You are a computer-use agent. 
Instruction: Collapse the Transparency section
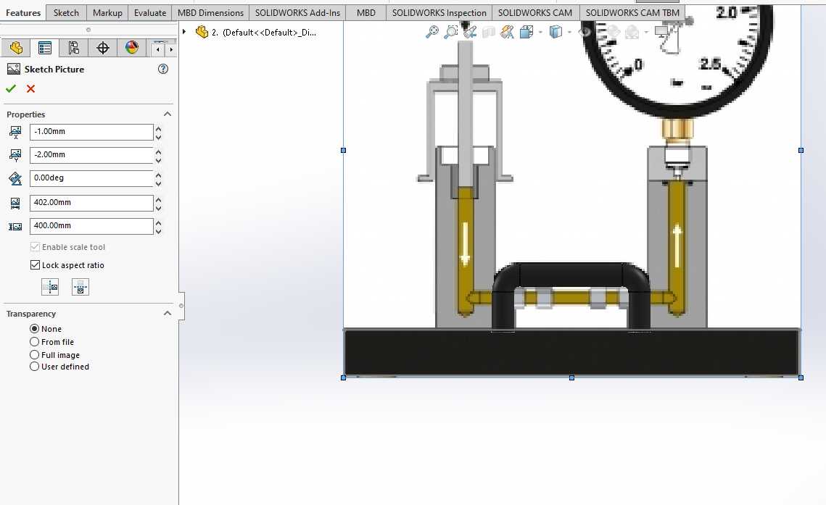[x=168, y=314]
